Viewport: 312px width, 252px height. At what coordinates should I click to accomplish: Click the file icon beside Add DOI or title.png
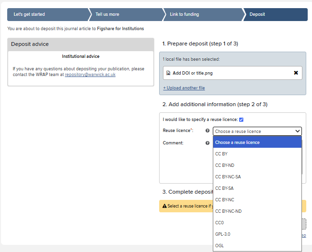point(168,73)
